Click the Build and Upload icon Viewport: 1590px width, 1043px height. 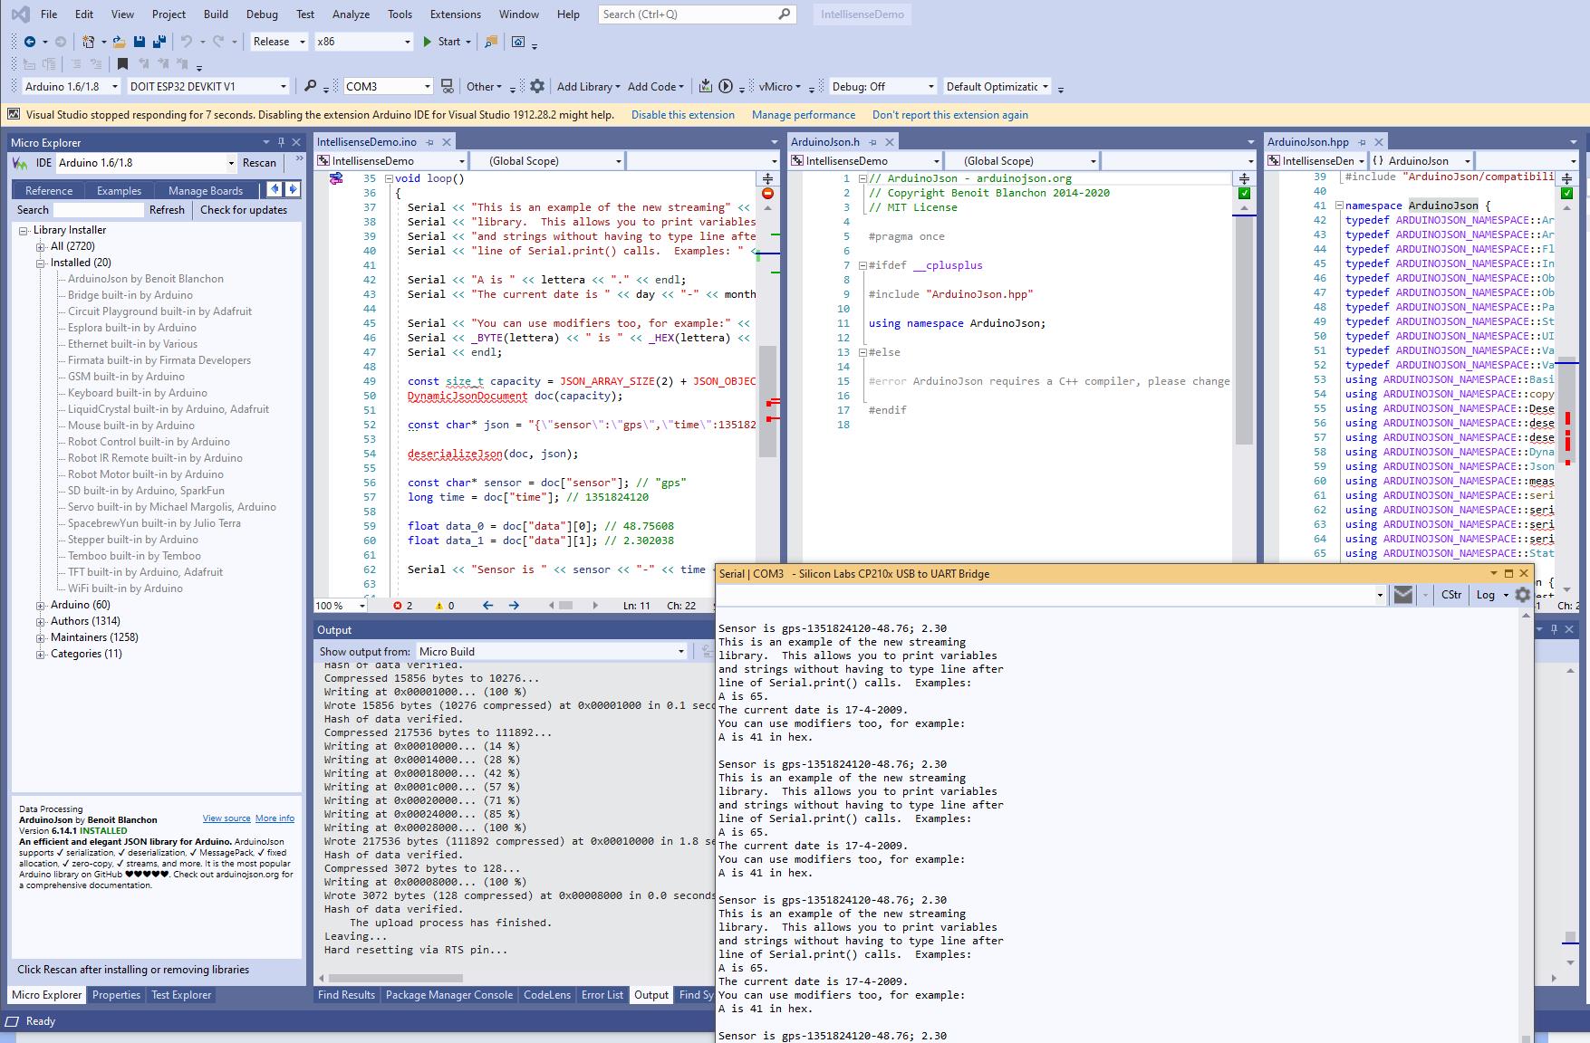[706, 86]
